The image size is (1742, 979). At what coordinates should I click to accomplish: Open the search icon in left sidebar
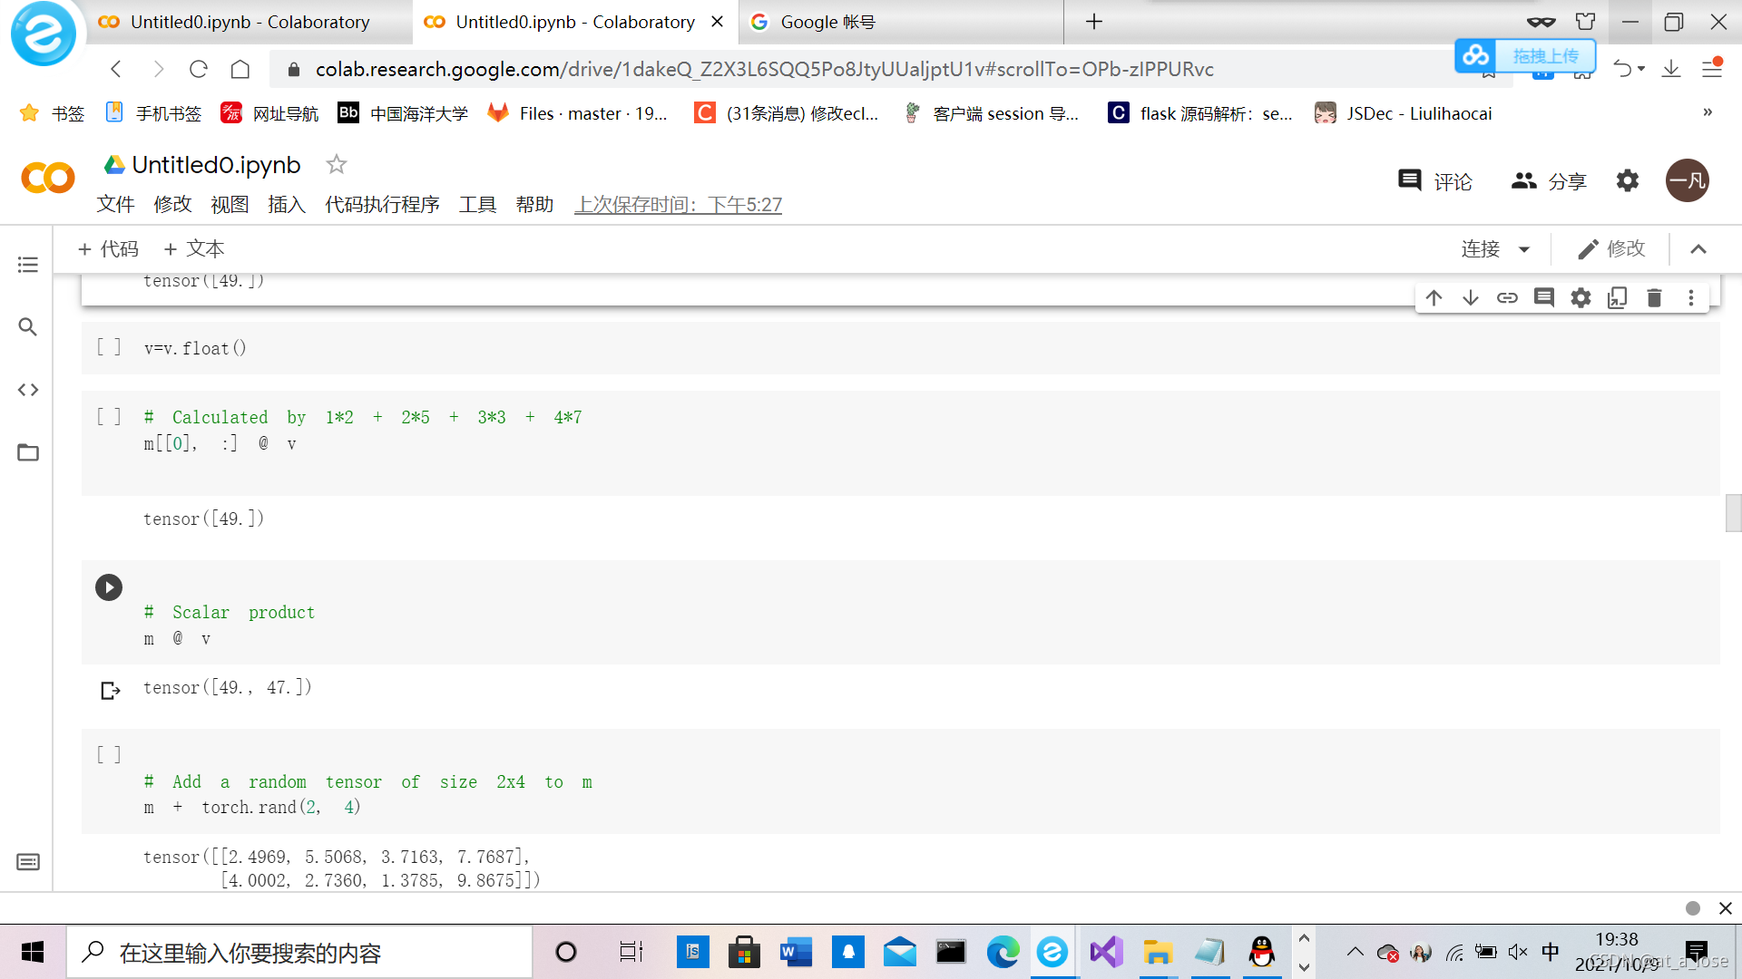(28, 326)
